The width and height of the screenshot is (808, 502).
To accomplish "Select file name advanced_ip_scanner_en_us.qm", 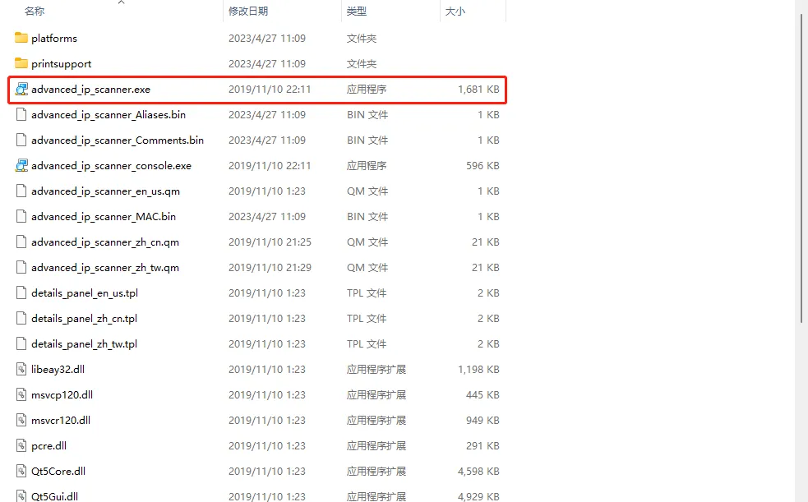I will pyautogui.click(x=106, y=191).
